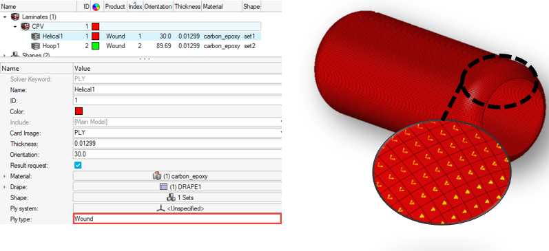Screen dimensions: 549x251
Task: Click the red Color swatch property
Action: click(x=79, y=111)
